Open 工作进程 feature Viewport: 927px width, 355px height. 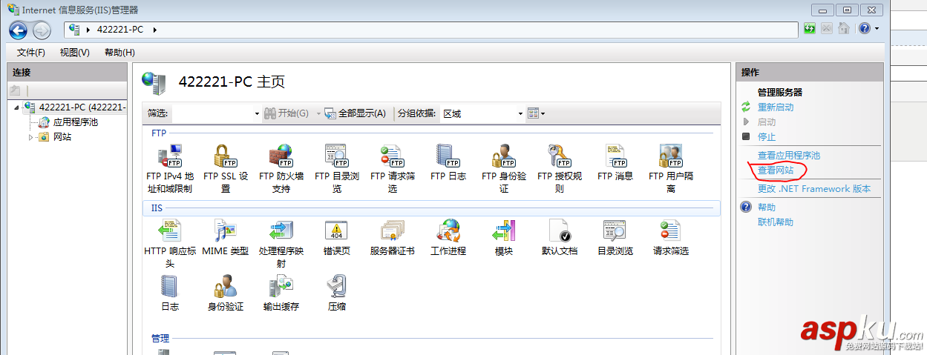(448, 238)
